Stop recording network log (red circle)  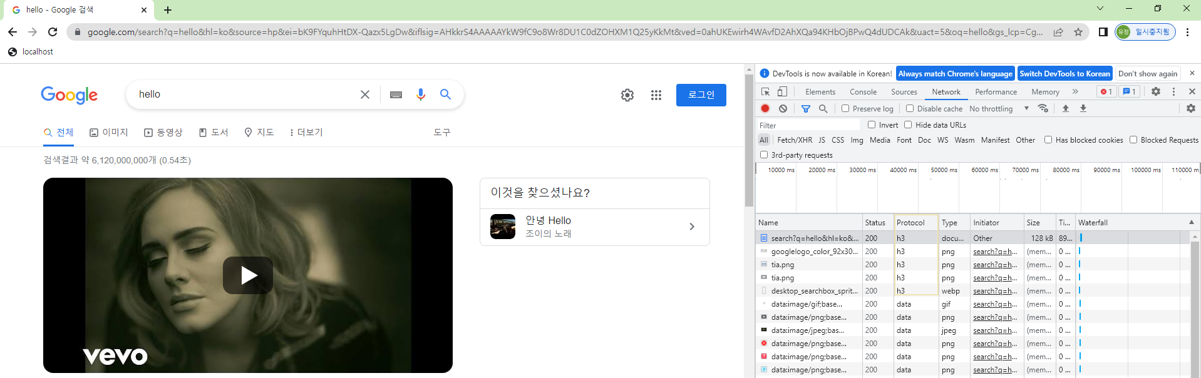coord(765,108)
